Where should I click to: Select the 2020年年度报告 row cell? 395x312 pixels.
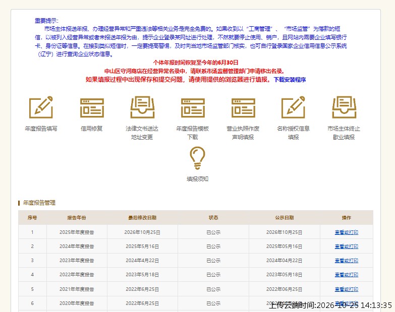point(77,303)
